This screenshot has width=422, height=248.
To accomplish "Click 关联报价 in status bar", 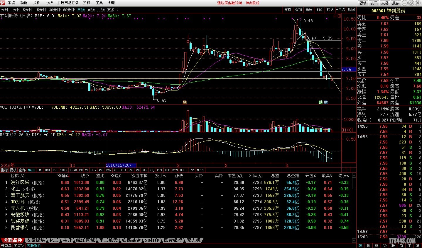I will pyautogui.click(x=34, y=246).
